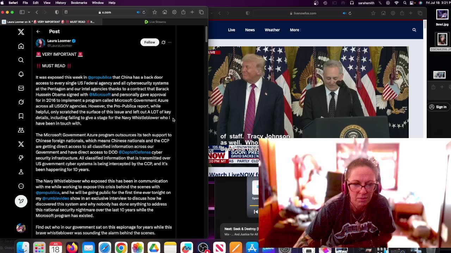Open @rumblevideo mention link
This screenshot has height=253, width=451.
(56, 198)
